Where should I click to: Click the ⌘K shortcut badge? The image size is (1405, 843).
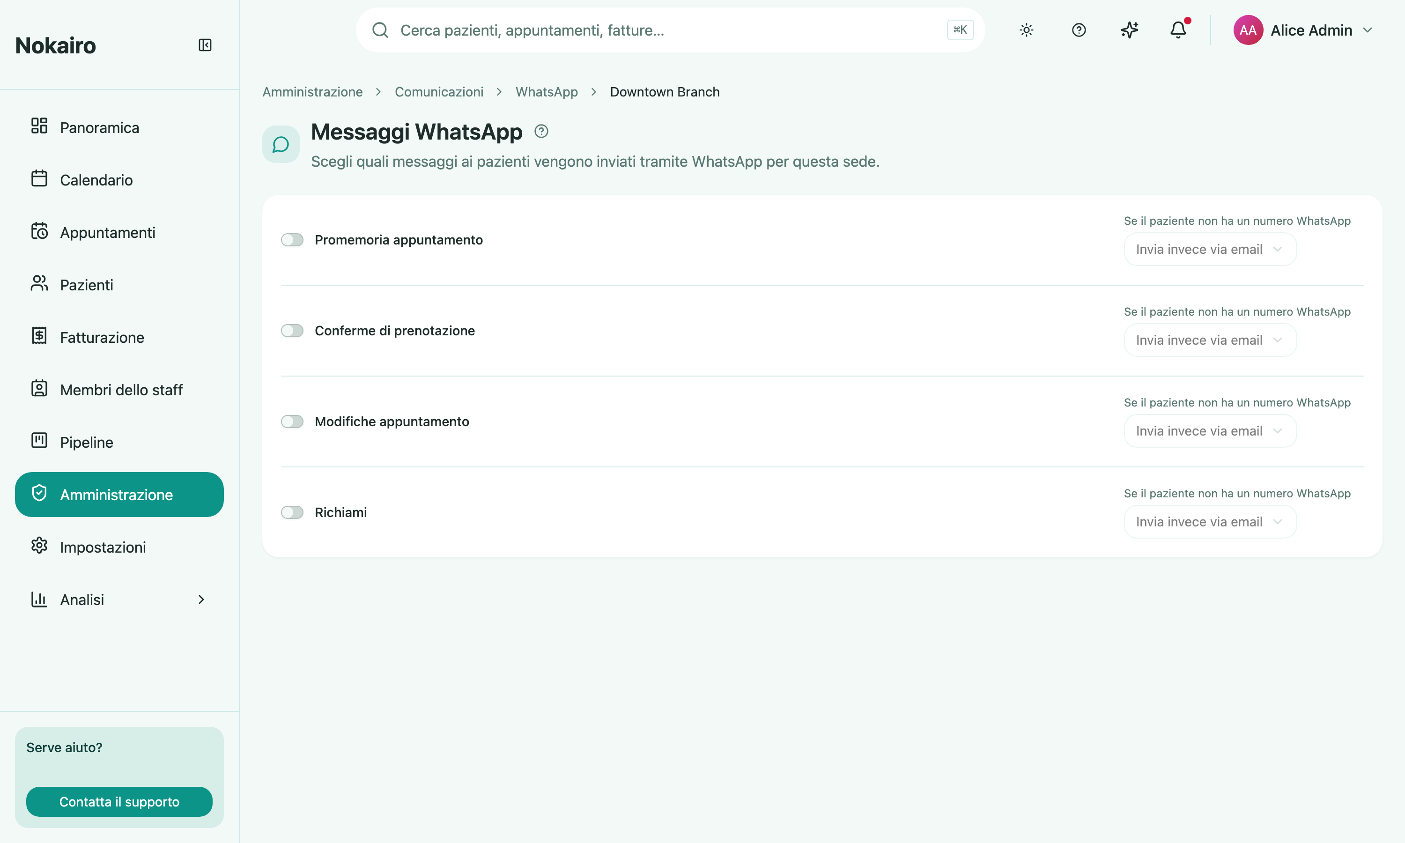[x=960, y=30]
